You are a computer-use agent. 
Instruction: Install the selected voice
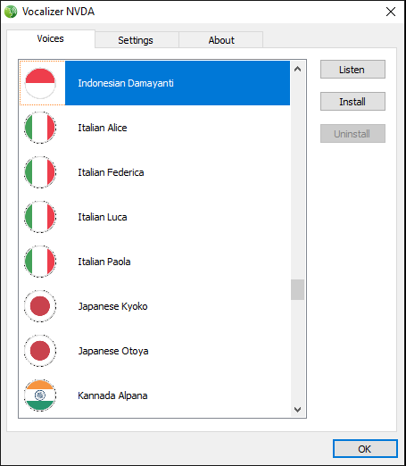click(x=352, y=102)
